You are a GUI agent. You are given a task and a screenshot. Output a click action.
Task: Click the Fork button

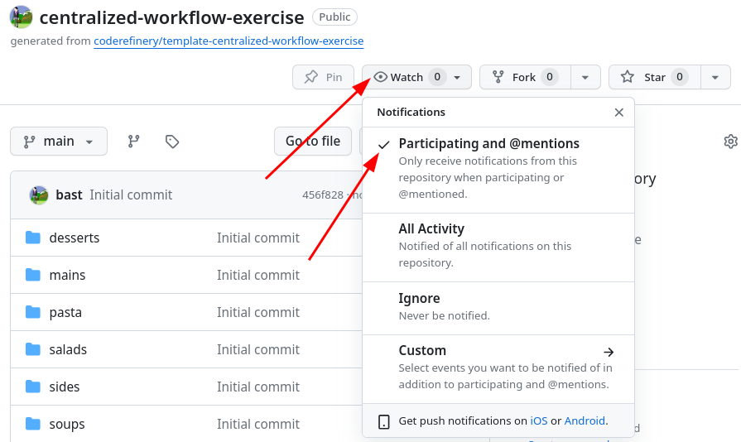tap(523, 77)
